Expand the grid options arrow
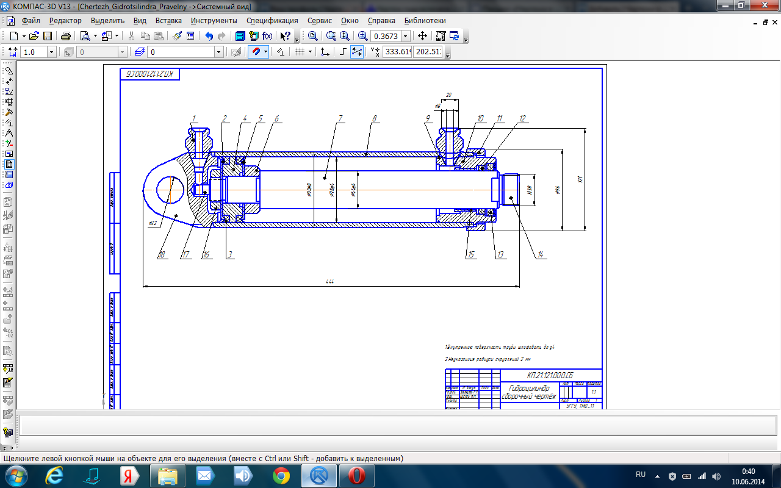 pos(310,52)
